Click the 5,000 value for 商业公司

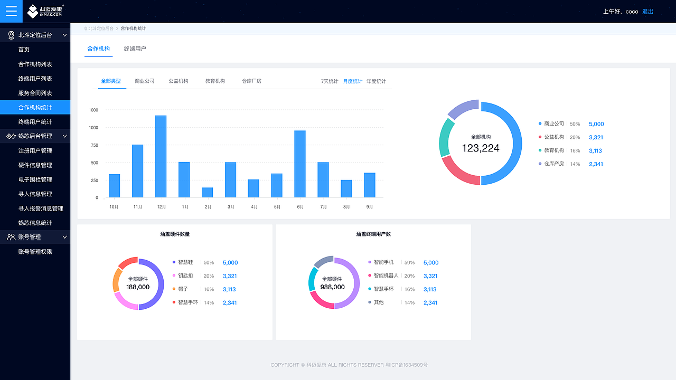(596, 124)
